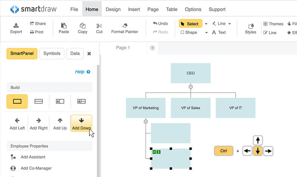Click Add Up
This screenshot has height=177, width=297.
pos(60,124)
